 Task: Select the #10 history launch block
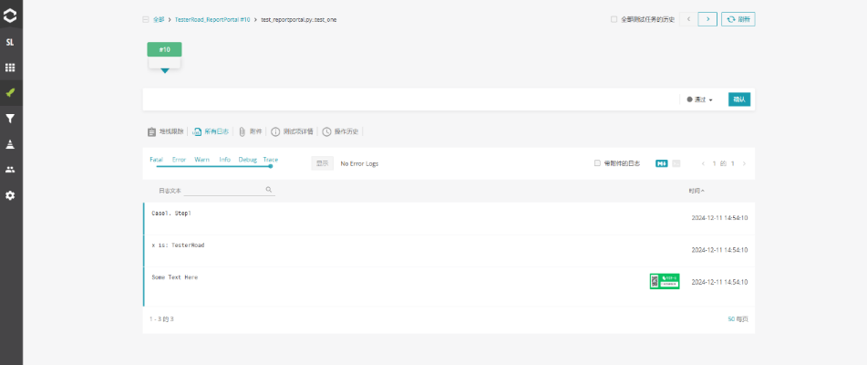164,49
